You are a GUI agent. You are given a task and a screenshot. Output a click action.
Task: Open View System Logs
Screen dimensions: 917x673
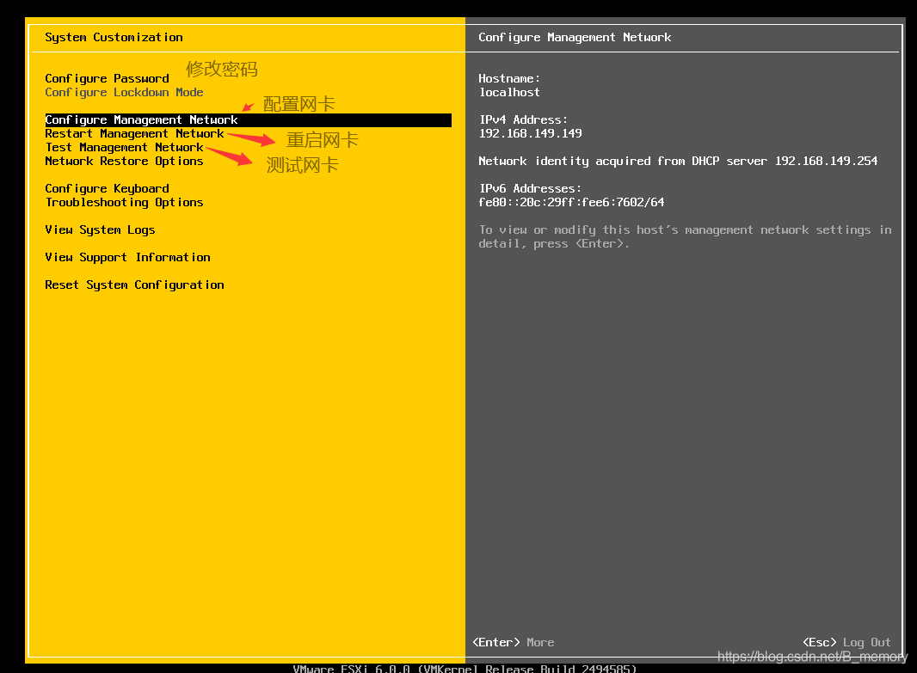pyautogui.click(x=100, y=229)
